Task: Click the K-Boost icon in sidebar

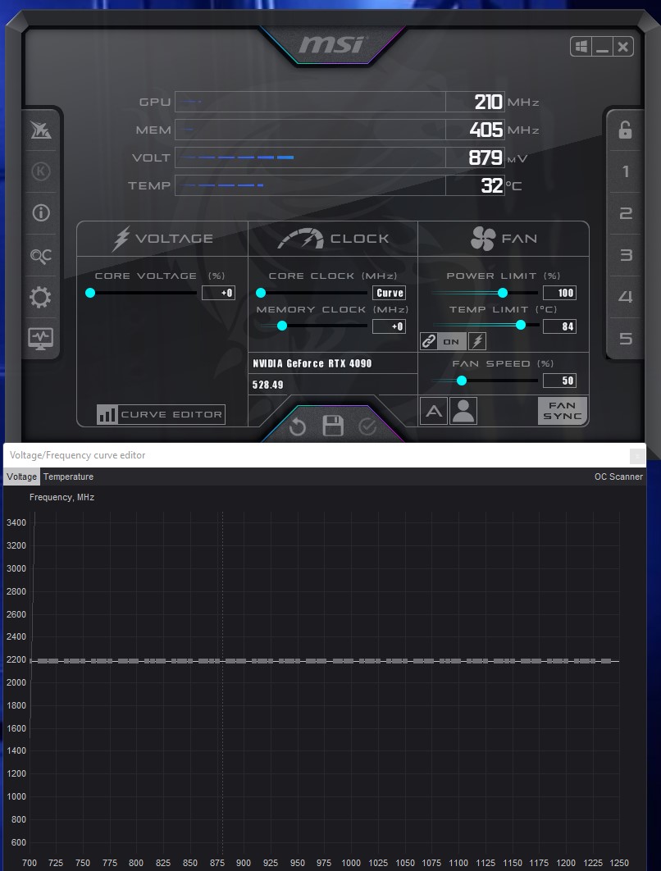Action: 40,171
